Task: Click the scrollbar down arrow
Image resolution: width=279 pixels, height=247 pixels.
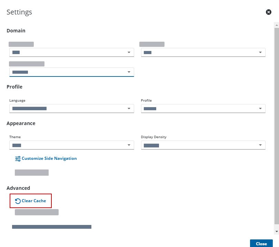Action: point(276,231)
